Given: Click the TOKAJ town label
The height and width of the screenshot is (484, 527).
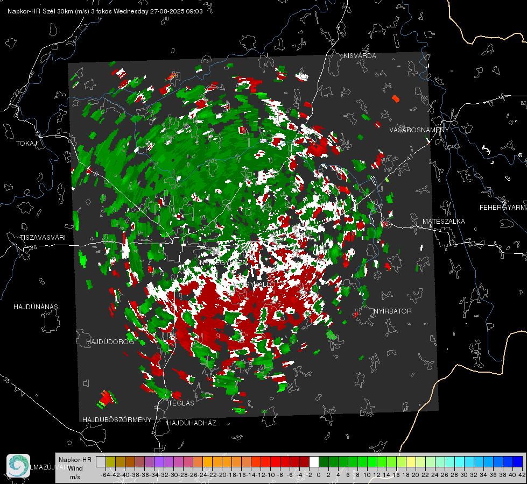Looking at the screenshot, I should click(x=26, y=144).
